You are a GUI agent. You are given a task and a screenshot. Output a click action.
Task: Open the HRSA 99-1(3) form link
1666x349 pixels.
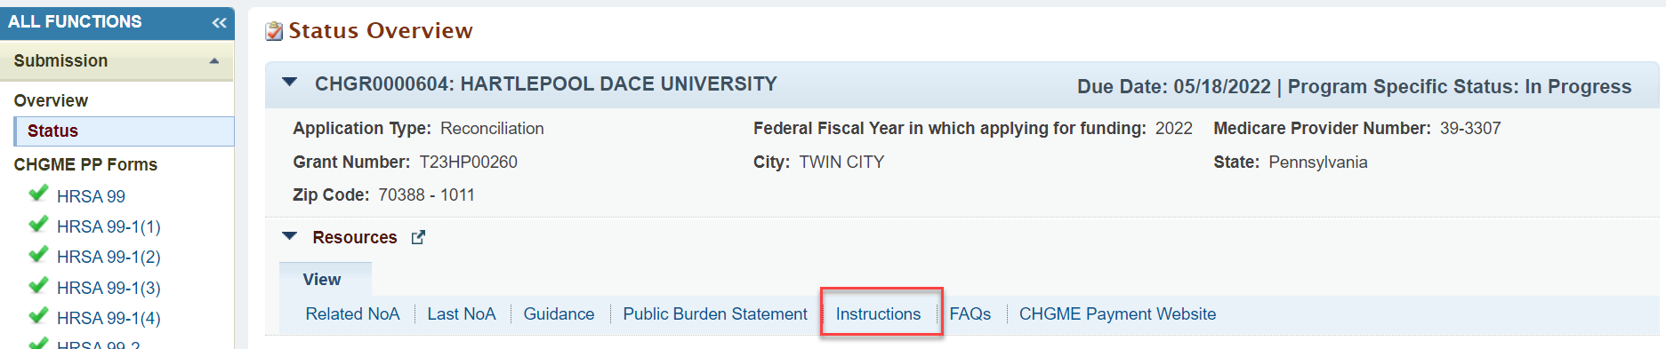(x=109, y=288)
